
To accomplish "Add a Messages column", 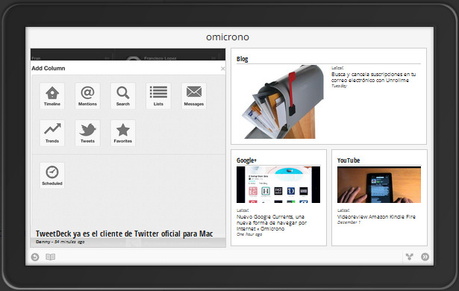I will coord(194,96).
